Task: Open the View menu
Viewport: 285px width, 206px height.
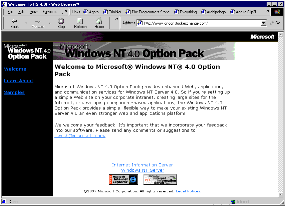Action: point(33,12)
